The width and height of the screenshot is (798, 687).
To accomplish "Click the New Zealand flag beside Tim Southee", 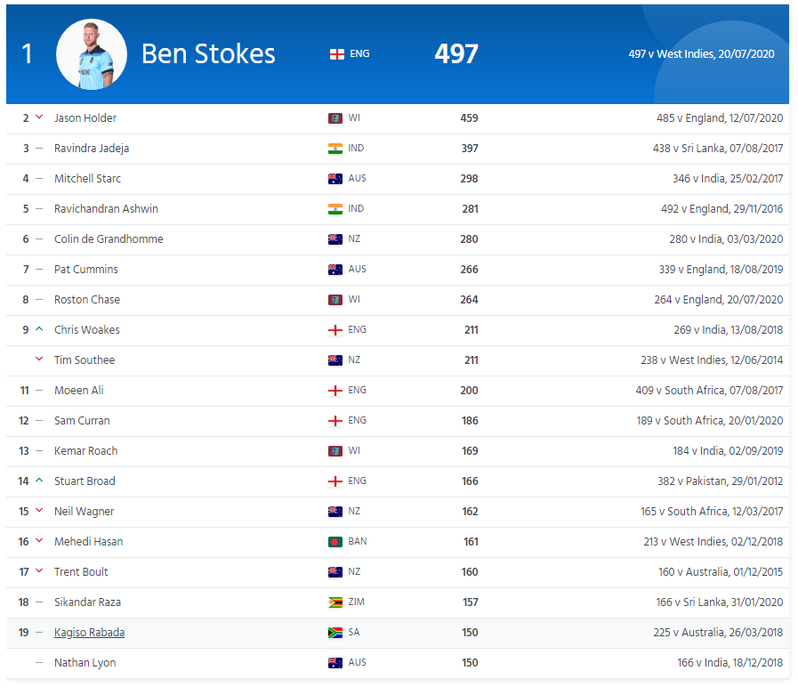I will coord(335,360).
